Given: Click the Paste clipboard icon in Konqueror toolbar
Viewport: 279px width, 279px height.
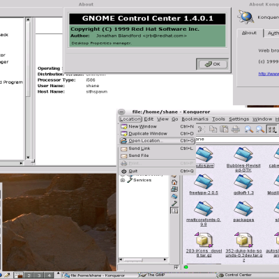Looking at the screenshot, I should tap(224, 129).
